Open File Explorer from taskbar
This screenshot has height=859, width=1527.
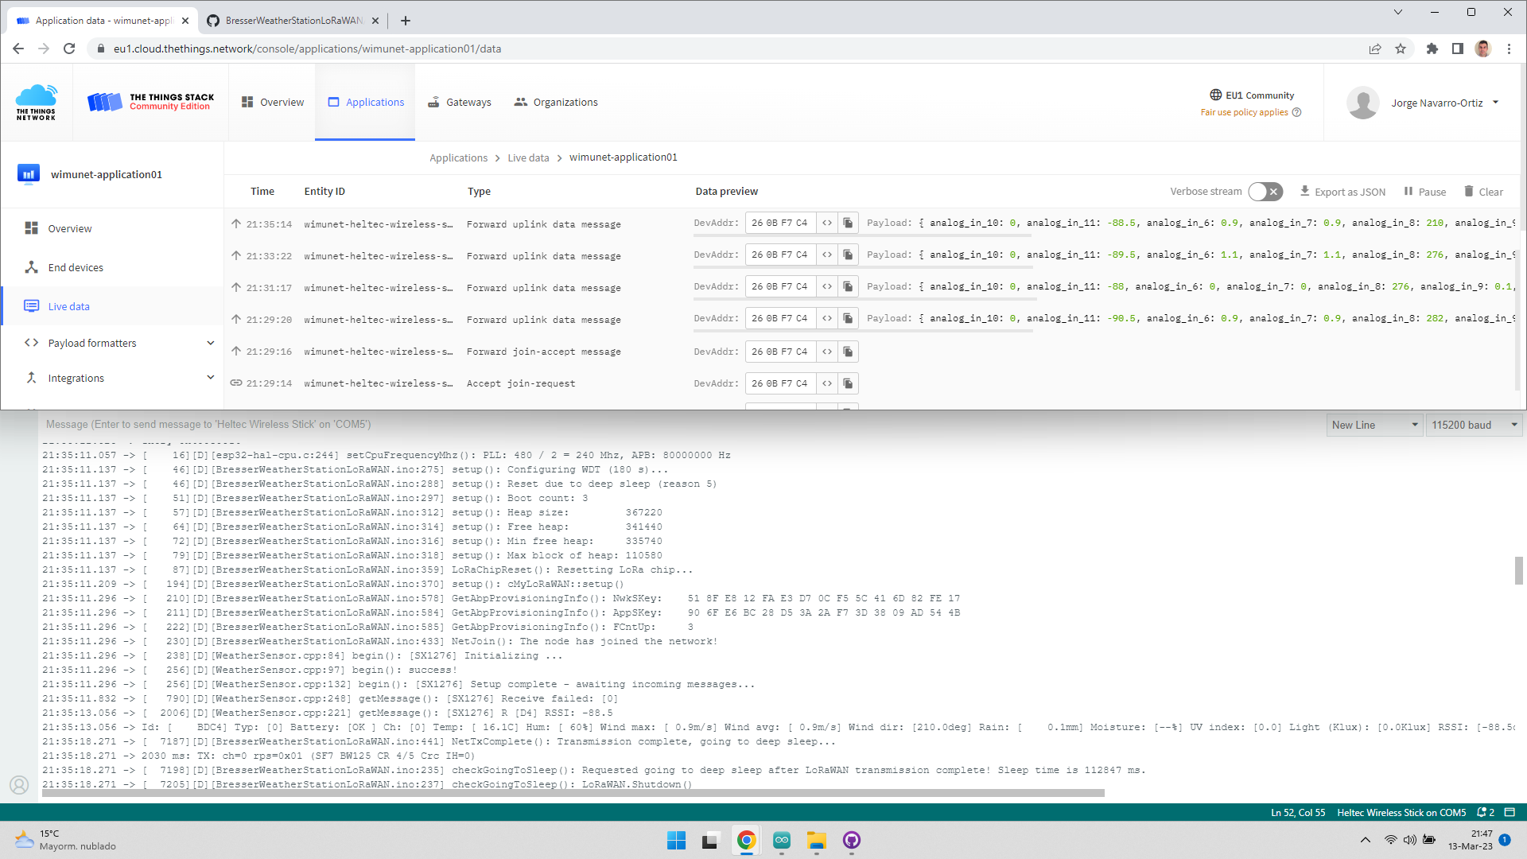point(817,840)
